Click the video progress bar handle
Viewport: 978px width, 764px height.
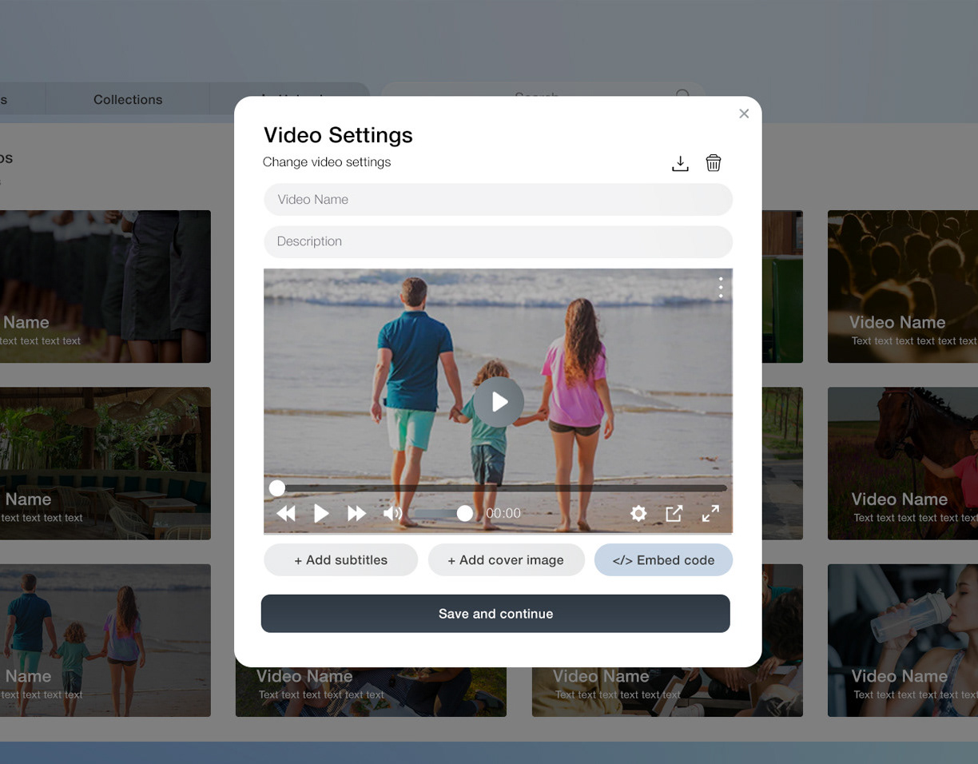pyautogui.click(x=276, y=487)
